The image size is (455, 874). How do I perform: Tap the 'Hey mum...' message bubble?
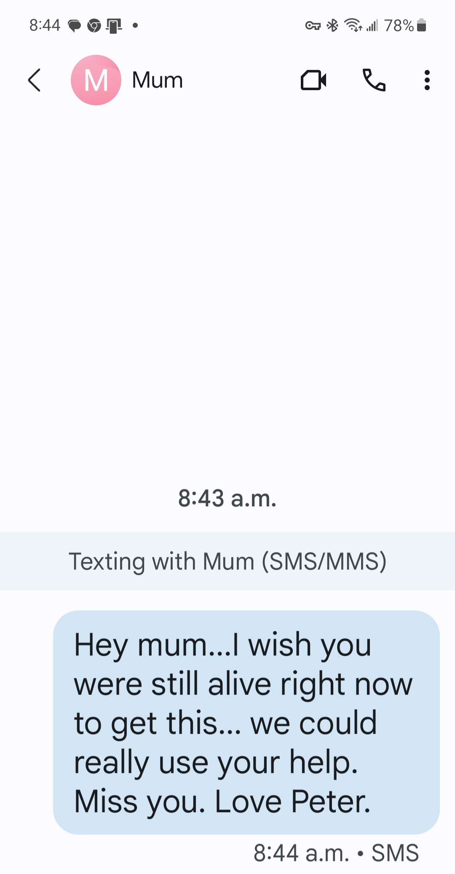tap(246, 722)
